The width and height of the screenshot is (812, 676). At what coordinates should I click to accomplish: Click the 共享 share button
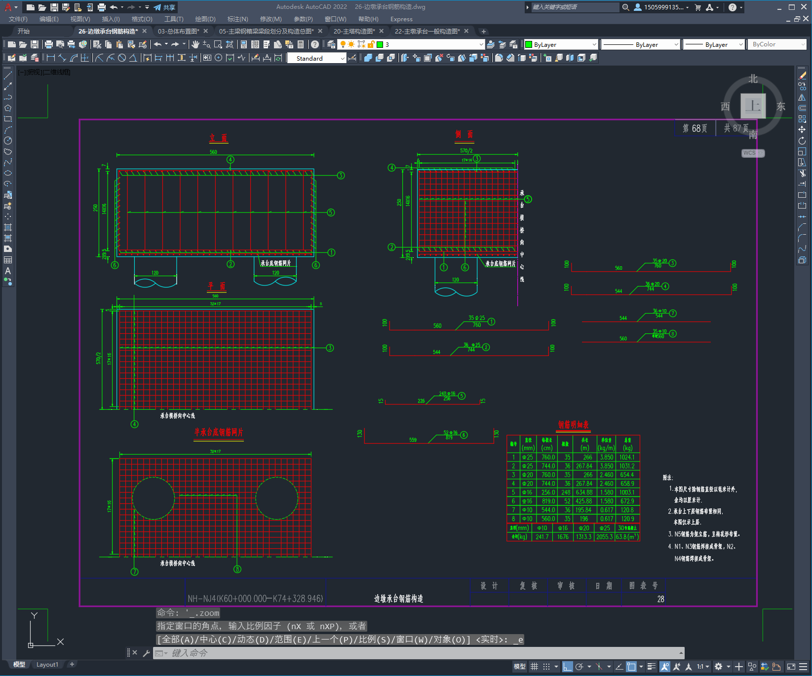coord(165,7)
